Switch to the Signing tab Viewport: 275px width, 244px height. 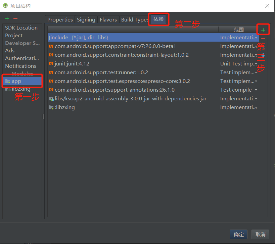86,19
